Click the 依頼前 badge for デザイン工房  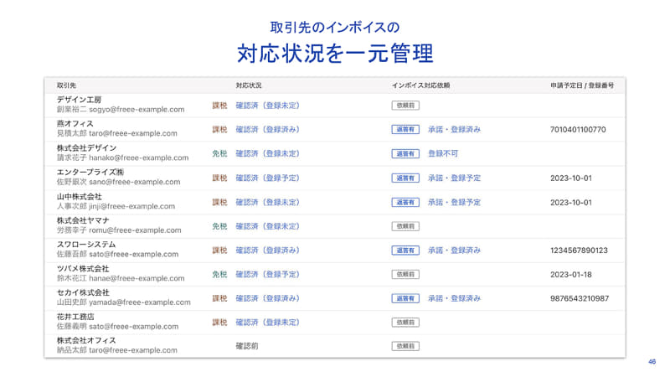[x=405, y=106]
